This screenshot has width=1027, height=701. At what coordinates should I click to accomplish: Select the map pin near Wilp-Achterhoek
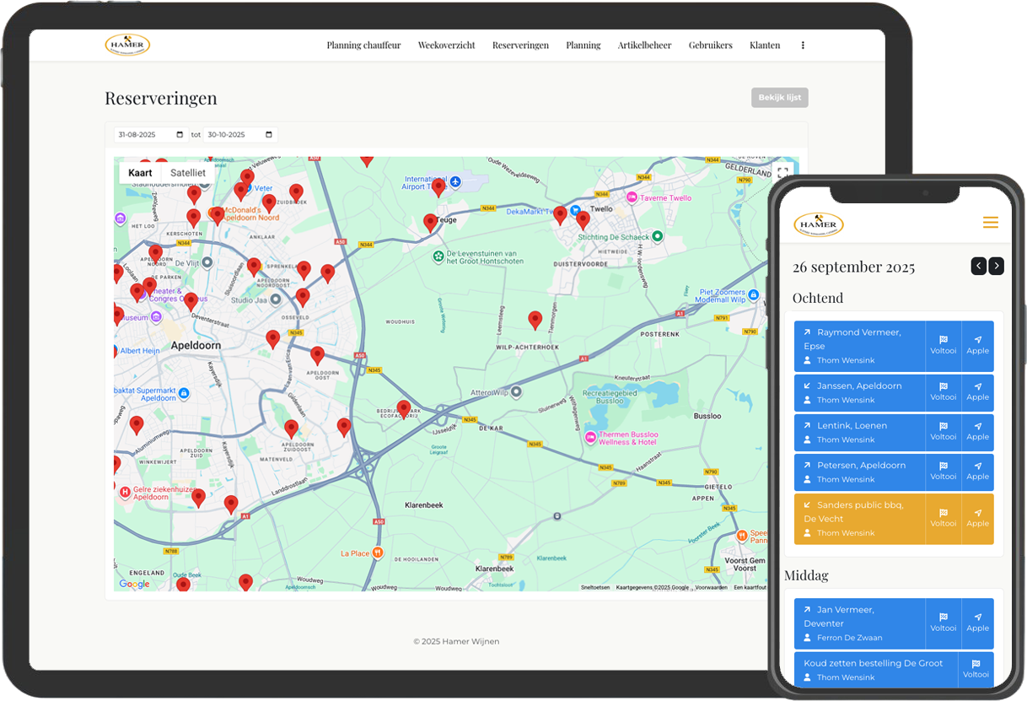coord(535,320)
